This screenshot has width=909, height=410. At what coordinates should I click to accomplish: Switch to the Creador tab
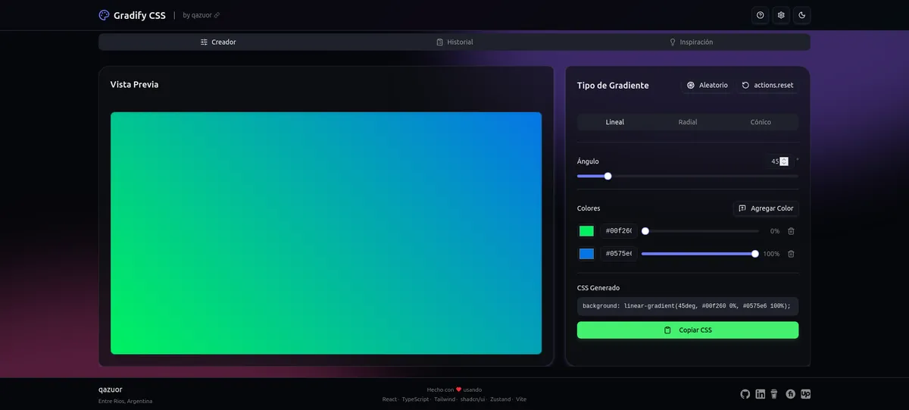click(218, 42)
